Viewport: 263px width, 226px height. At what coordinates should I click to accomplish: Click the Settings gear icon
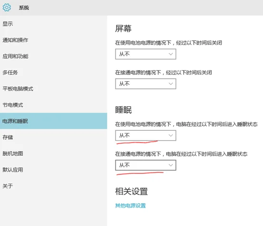click(7, 8)
